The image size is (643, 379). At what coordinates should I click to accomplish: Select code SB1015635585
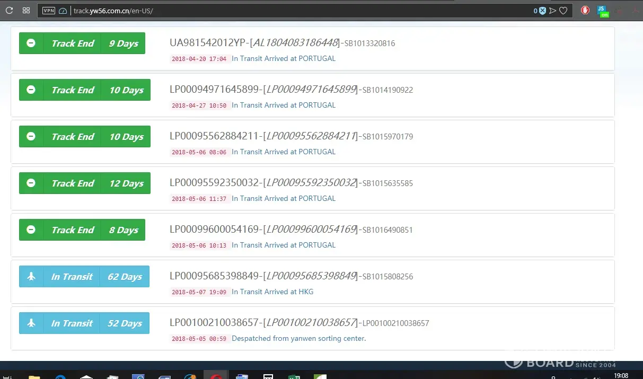tap(387, 183)
